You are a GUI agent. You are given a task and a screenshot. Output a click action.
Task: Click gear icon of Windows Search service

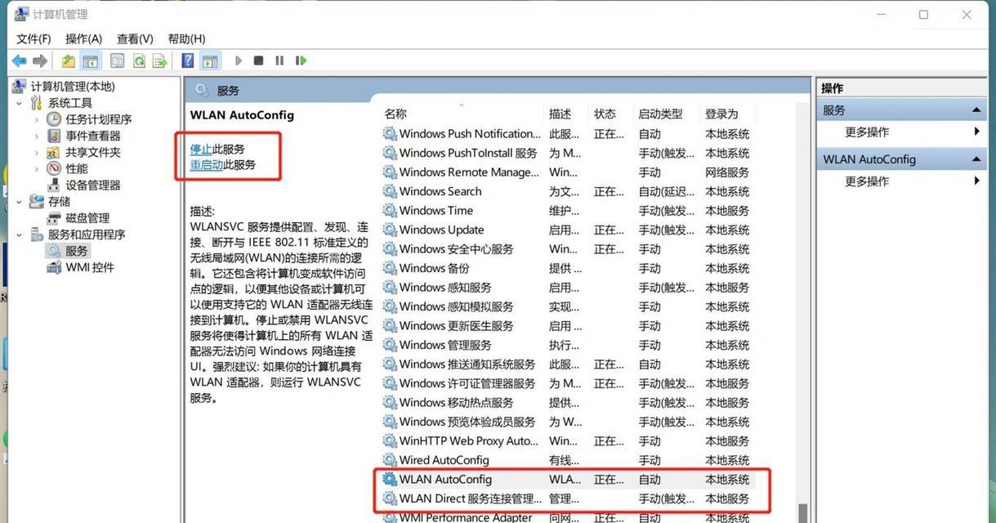click(390, 191)
